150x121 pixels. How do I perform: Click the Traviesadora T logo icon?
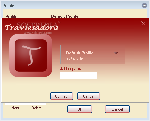click(x=31, y=55)
